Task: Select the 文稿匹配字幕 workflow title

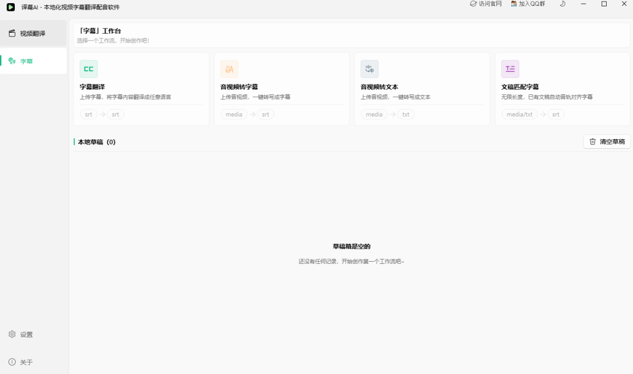Action: [520, 87]
